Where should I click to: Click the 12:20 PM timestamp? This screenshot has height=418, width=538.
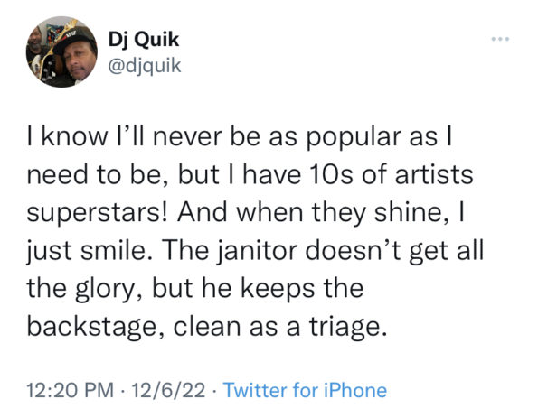click(x=71, y=390)
